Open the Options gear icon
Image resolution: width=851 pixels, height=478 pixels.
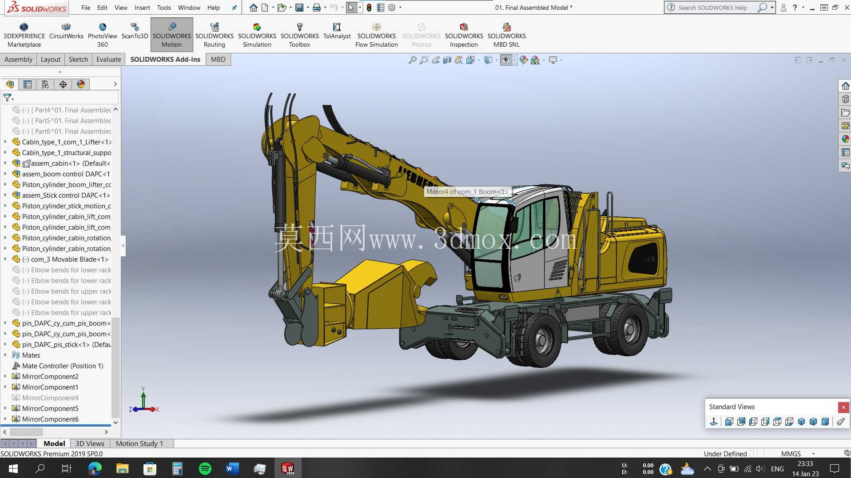392,8
